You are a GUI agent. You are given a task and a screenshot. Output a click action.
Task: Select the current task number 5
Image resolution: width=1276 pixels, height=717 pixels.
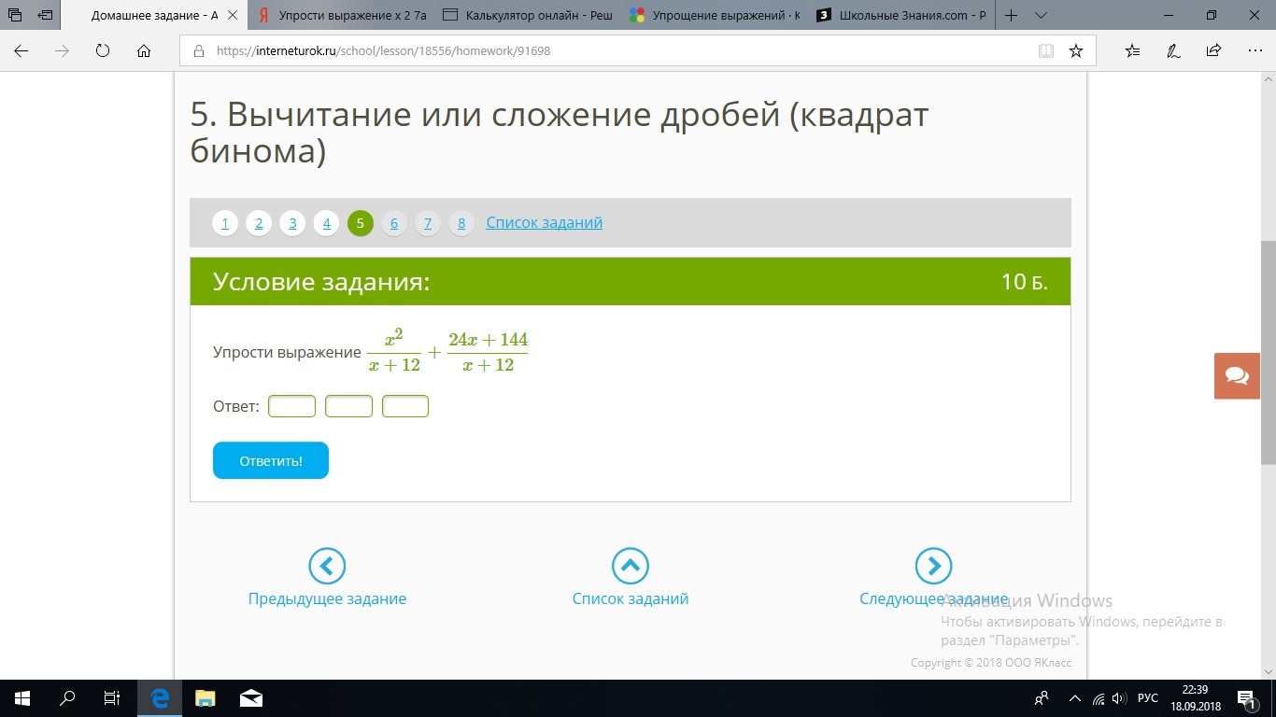(x=360, y=223)
